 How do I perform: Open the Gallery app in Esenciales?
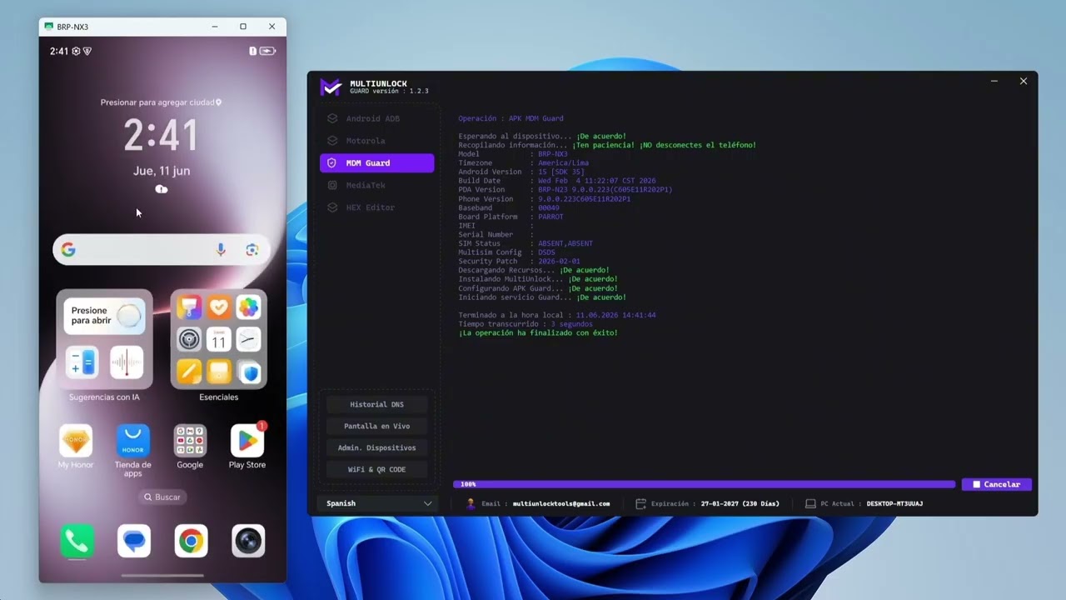tap(248, 307)
